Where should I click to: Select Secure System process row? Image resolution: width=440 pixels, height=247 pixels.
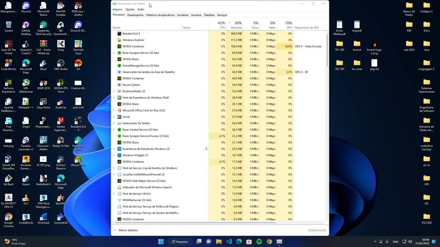click(219, 85)
